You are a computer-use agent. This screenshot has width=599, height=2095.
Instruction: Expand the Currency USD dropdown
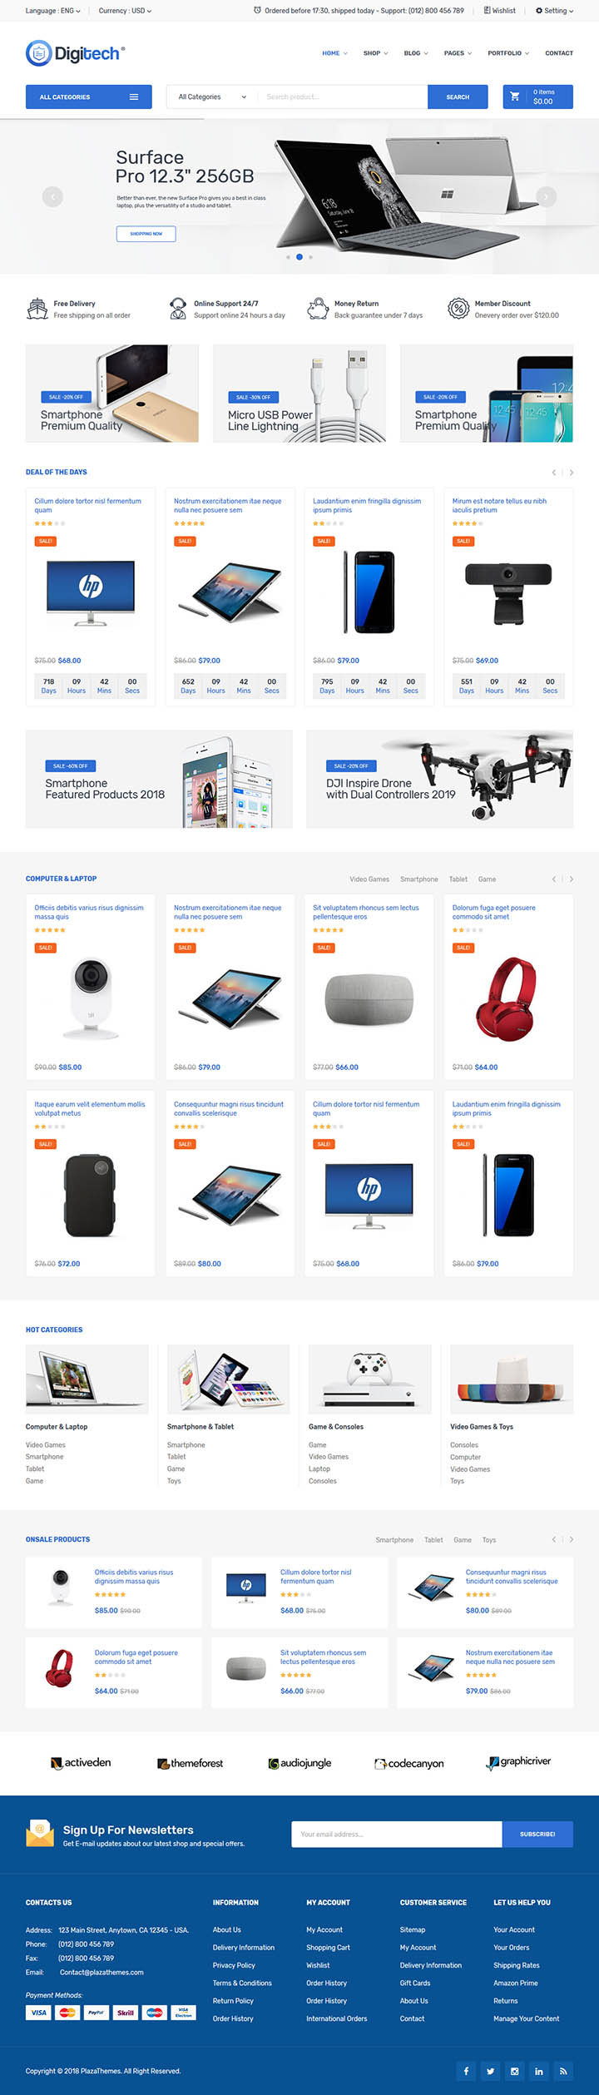125,11
